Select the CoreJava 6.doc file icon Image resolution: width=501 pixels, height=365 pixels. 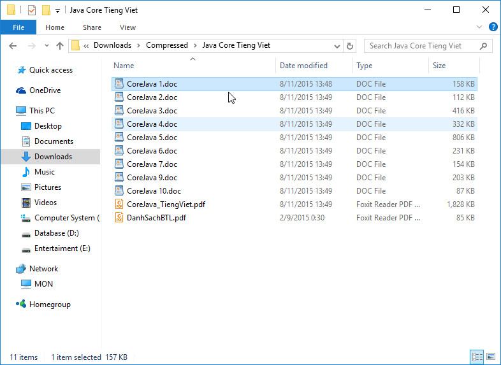119,151
